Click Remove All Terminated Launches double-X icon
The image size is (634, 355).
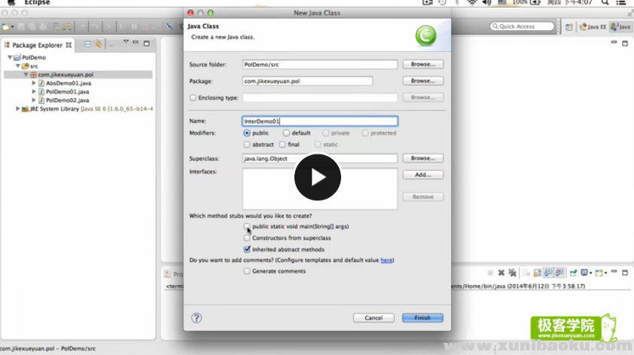coord(512,273)
